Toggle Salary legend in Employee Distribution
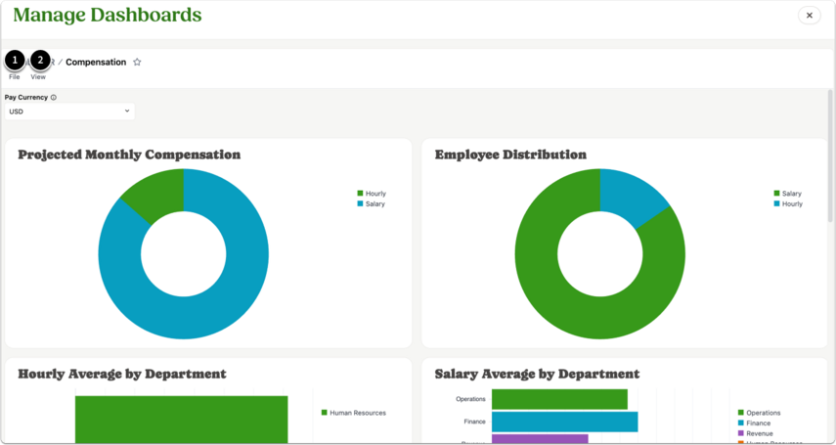 click(x=787, y=194)
